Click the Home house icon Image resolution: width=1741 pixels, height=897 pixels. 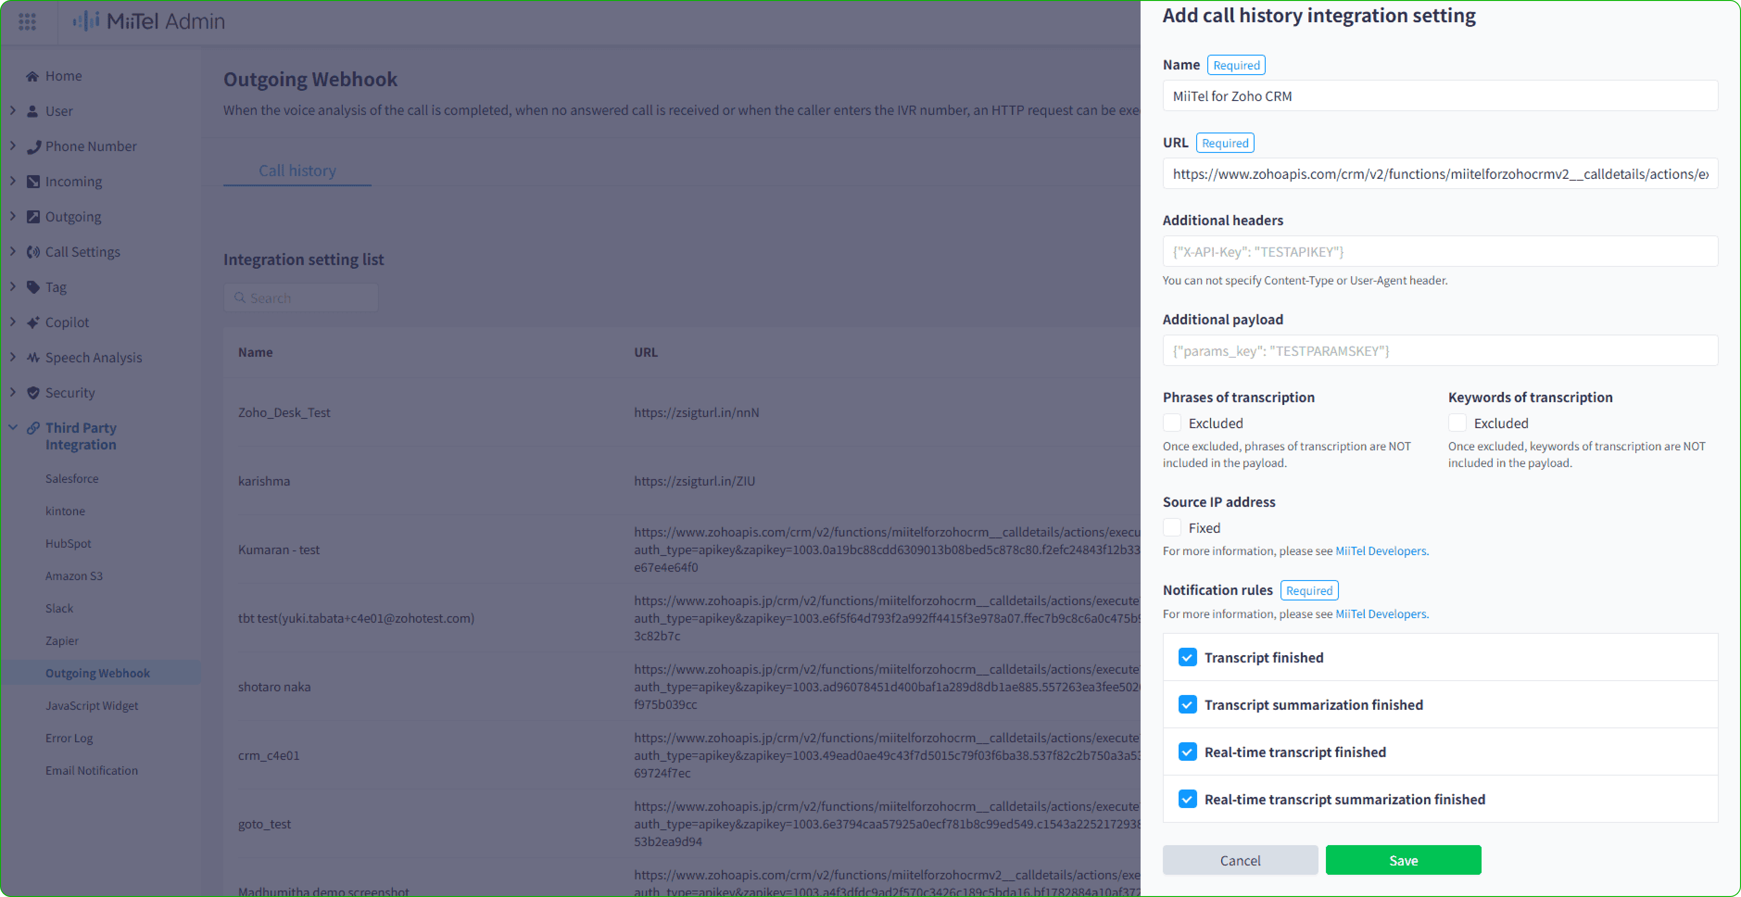(x=32, y=76)
